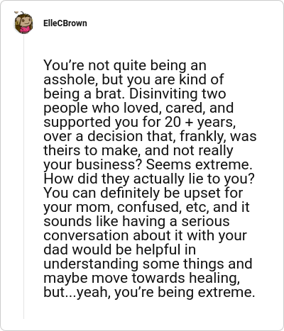Click the line "asshole, but you are kind of"
Viewport: 284px width, 331px height.
pyautogui.click(x=133, y=79)
